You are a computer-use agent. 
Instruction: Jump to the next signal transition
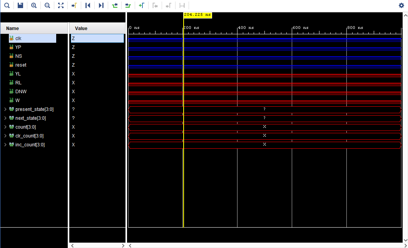coord(128,5)
